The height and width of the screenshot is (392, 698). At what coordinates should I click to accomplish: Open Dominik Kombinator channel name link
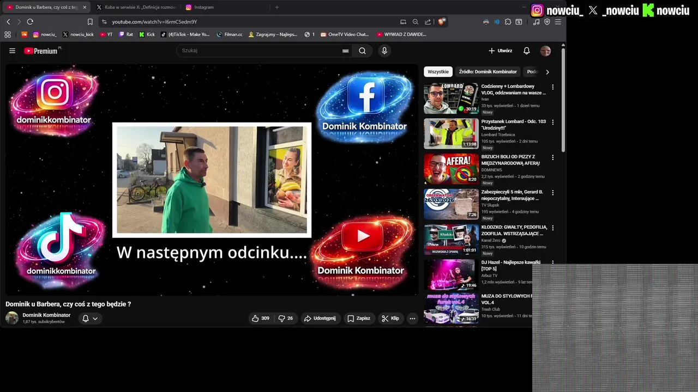tap(46, 315)
